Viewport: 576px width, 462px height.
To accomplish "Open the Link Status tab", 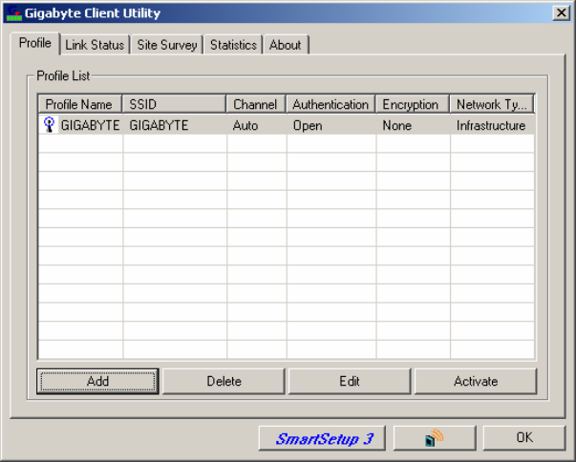I will click(x=95, y=45).
